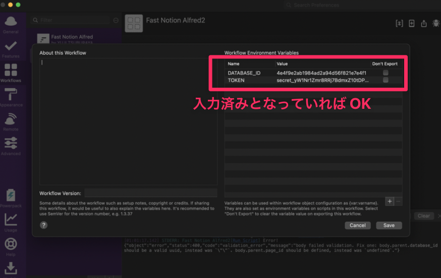Image resolution: width=441 pixels, height=278 pixels.
Task: Click the Filter workflows search field
Action: pos(70,20)
